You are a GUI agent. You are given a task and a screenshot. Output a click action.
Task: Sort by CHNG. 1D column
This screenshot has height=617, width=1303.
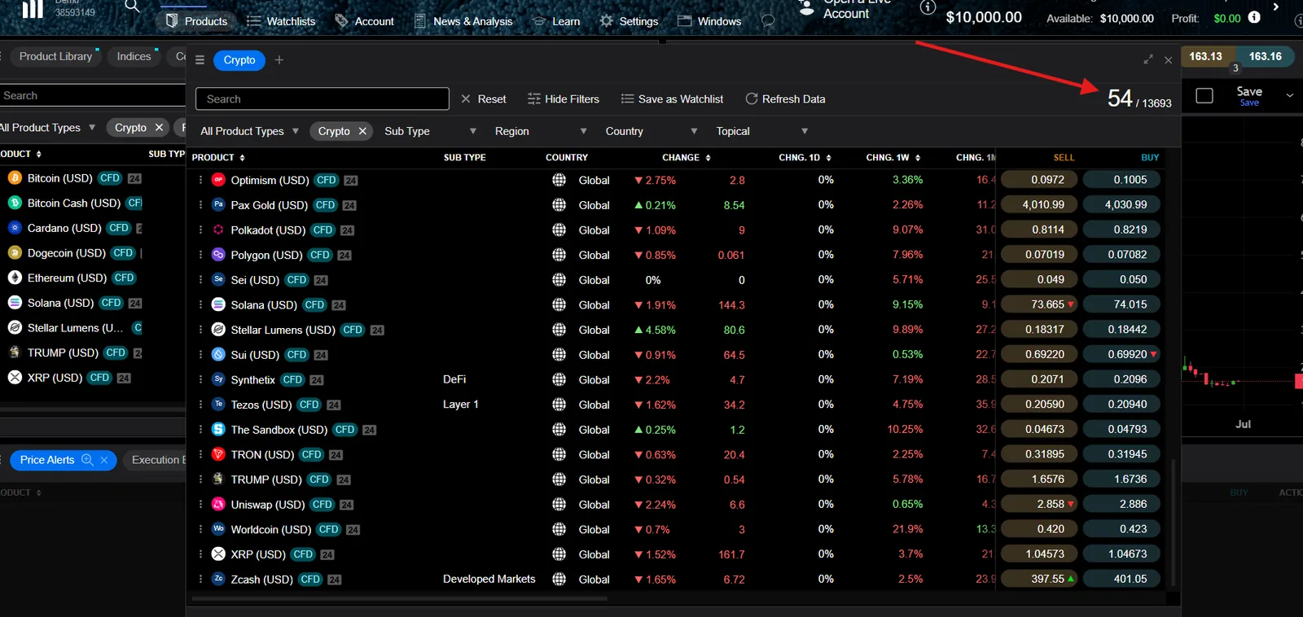(x=805, y=157)
